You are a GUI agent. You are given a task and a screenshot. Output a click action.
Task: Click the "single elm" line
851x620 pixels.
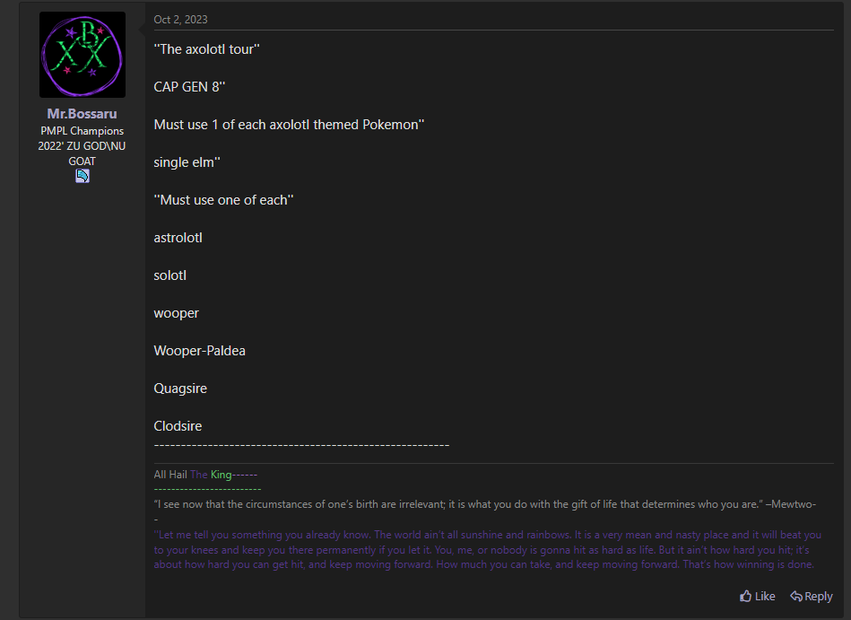187,162
